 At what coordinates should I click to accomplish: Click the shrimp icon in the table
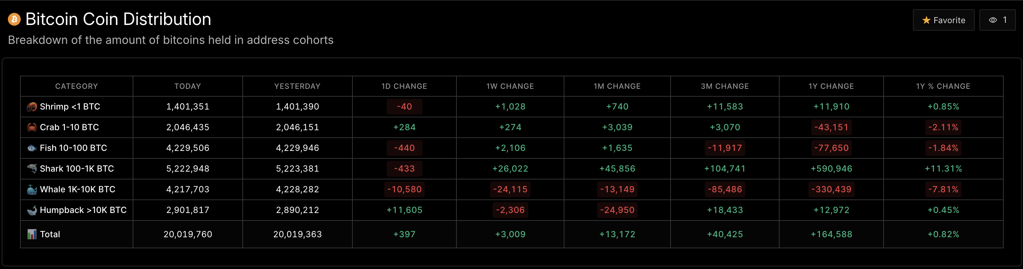(x=32, y=107)
